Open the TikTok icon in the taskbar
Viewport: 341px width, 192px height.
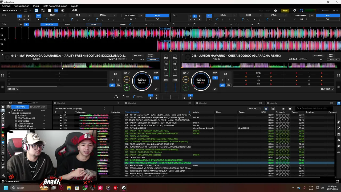click(100, 188)
